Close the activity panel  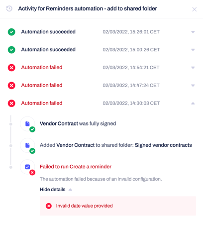coord(195,9)
